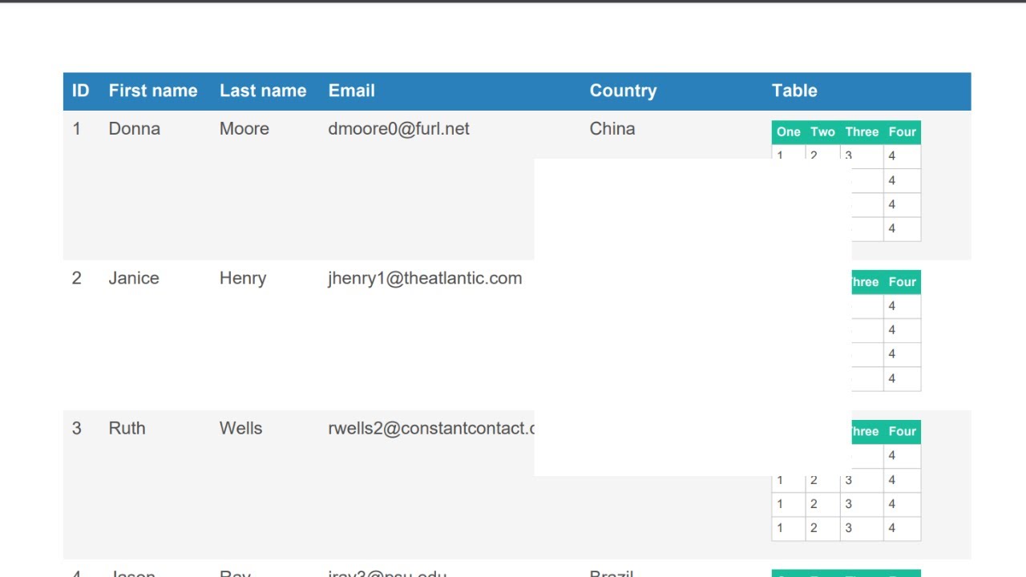Click the Country column header
Viewport: 1026px width, 577px height.
click(x=623, y=91)
